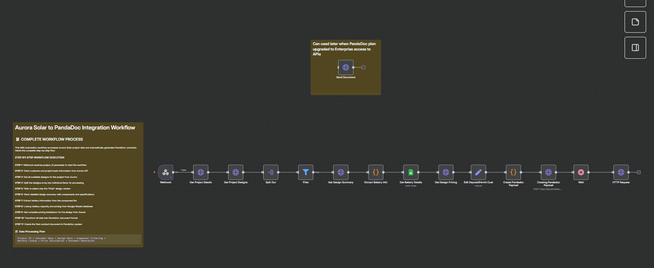Click STEP 10 transform data line
Viewport: 654px width, 268px height.
coord(46,218)
